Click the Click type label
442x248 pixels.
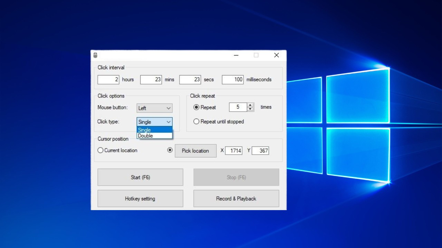click(x=108, y=122)
